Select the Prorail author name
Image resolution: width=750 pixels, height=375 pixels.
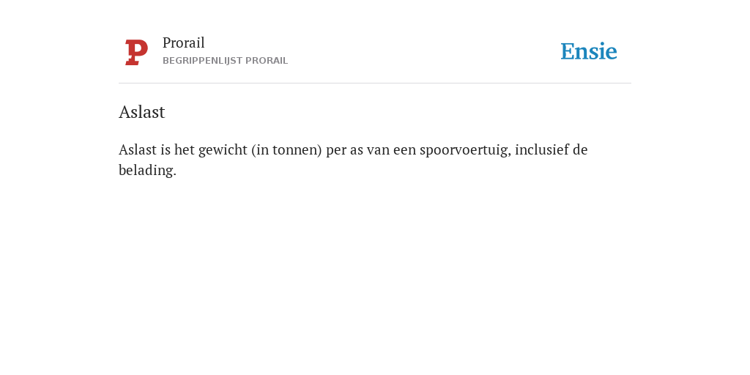tap(184, 43)
